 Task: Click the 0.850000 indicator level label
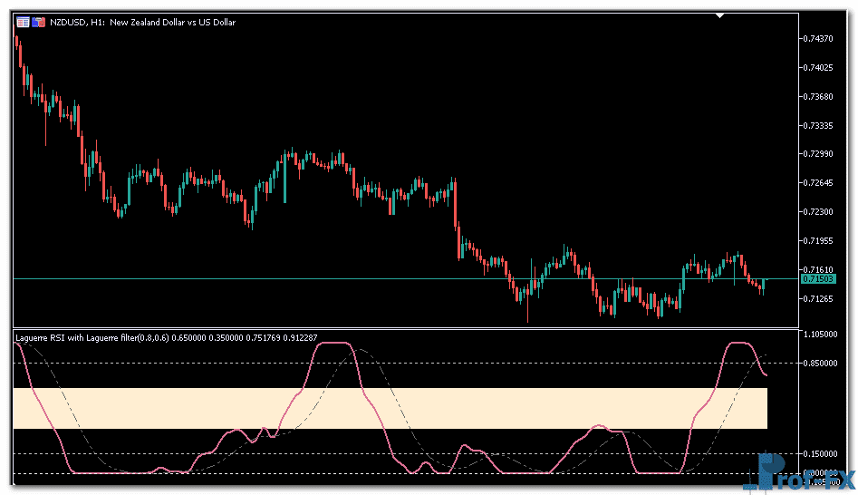(821, 364)
